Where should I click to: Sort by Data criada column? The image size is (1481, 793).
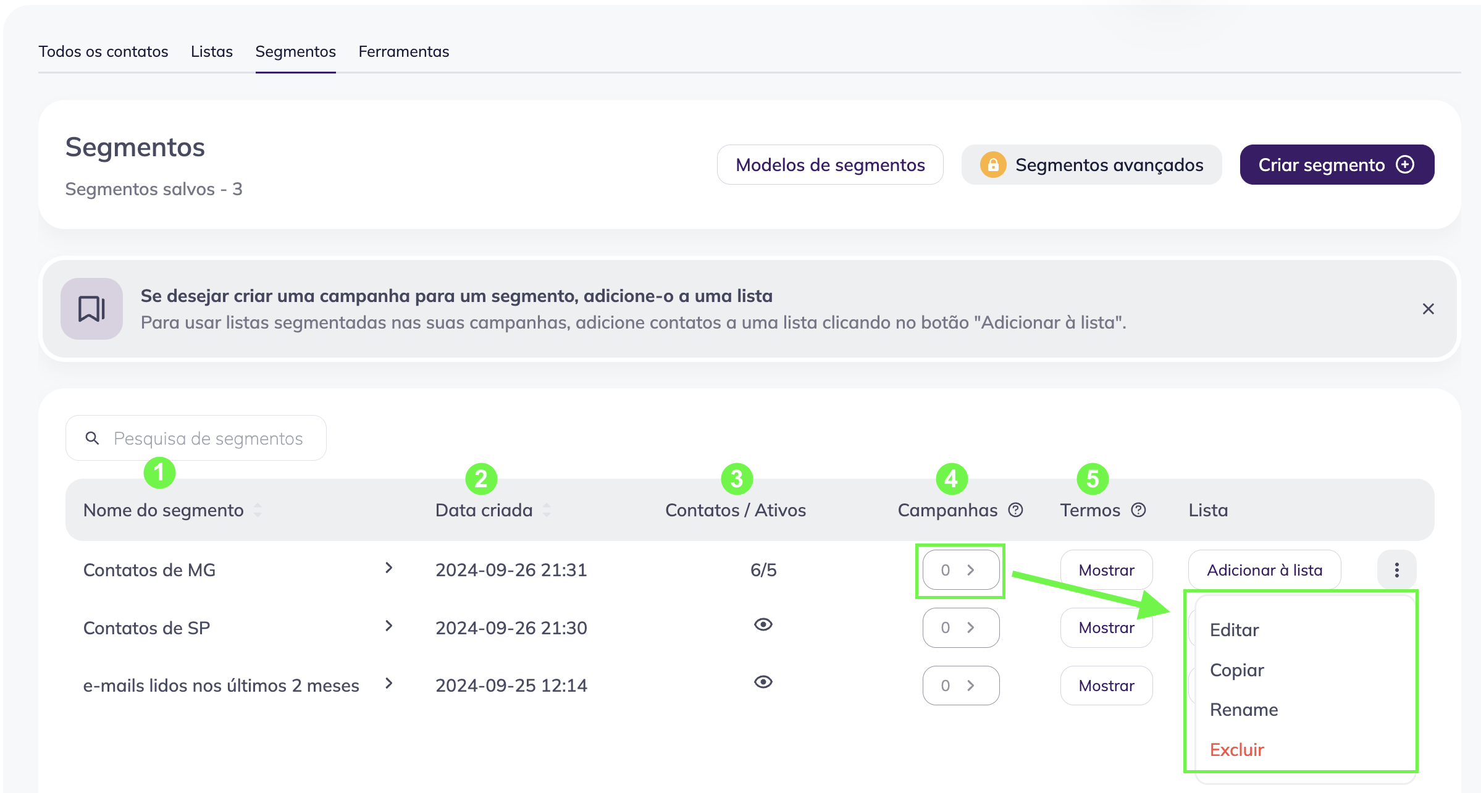[547, 510]
